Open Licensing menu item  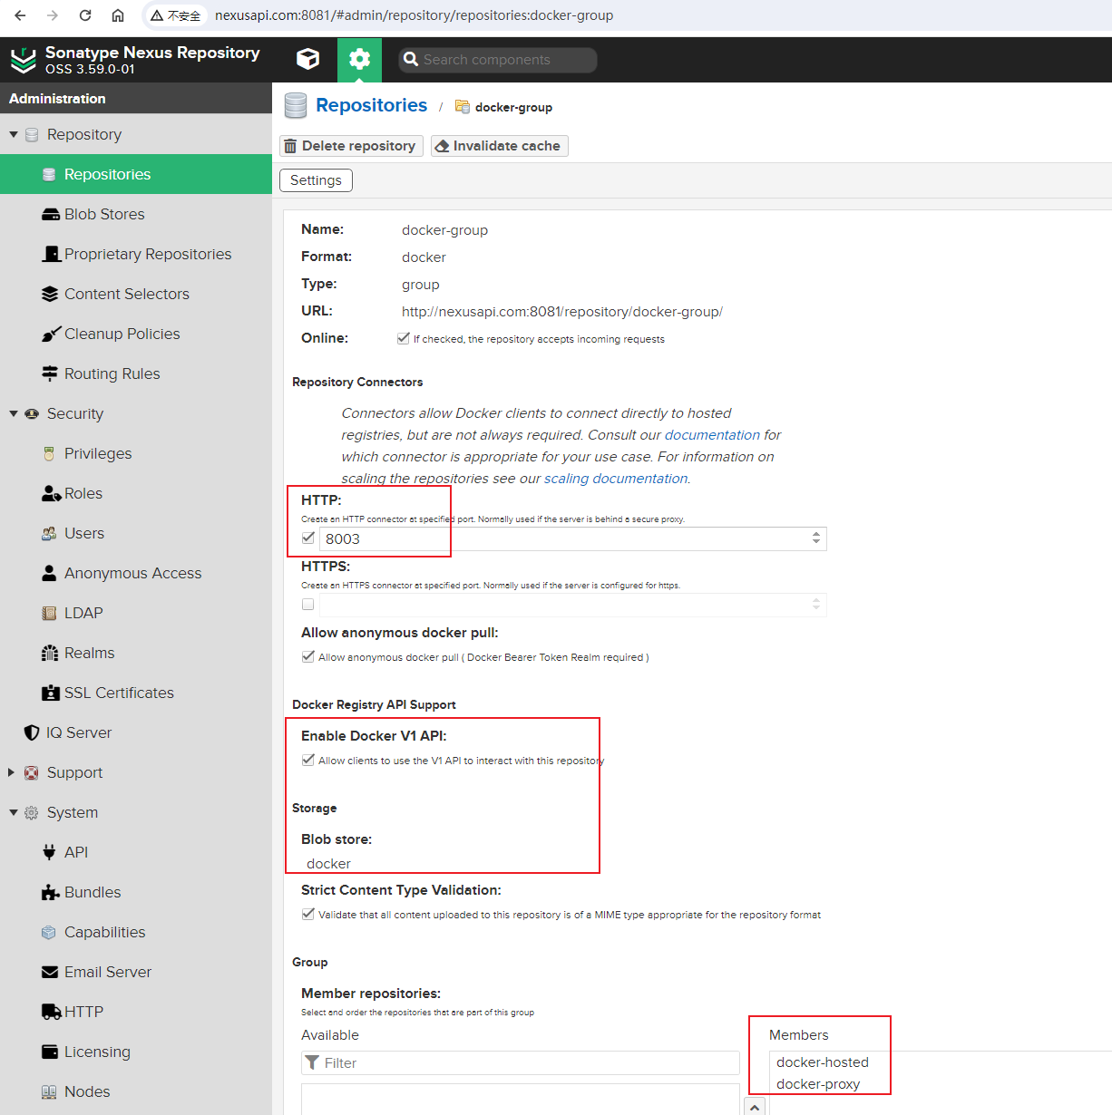[136, 1052]
